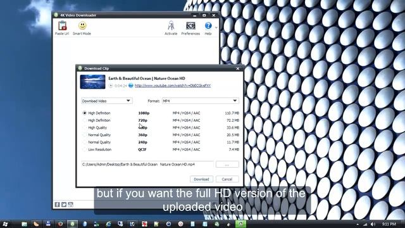Open the Twitter icon in main window

(x=64, y=205)
